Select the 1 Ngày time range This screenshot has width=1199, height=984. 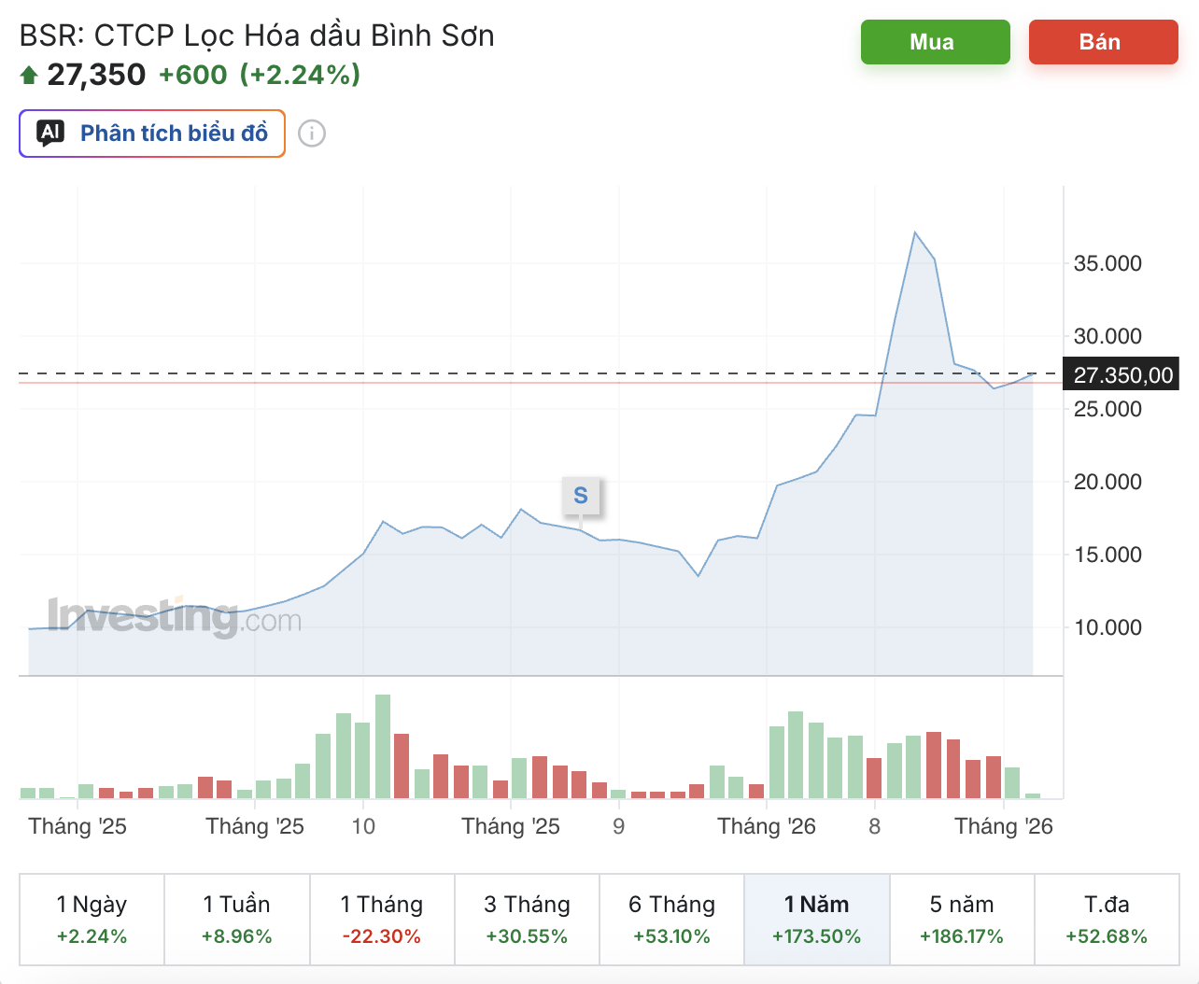92,920
